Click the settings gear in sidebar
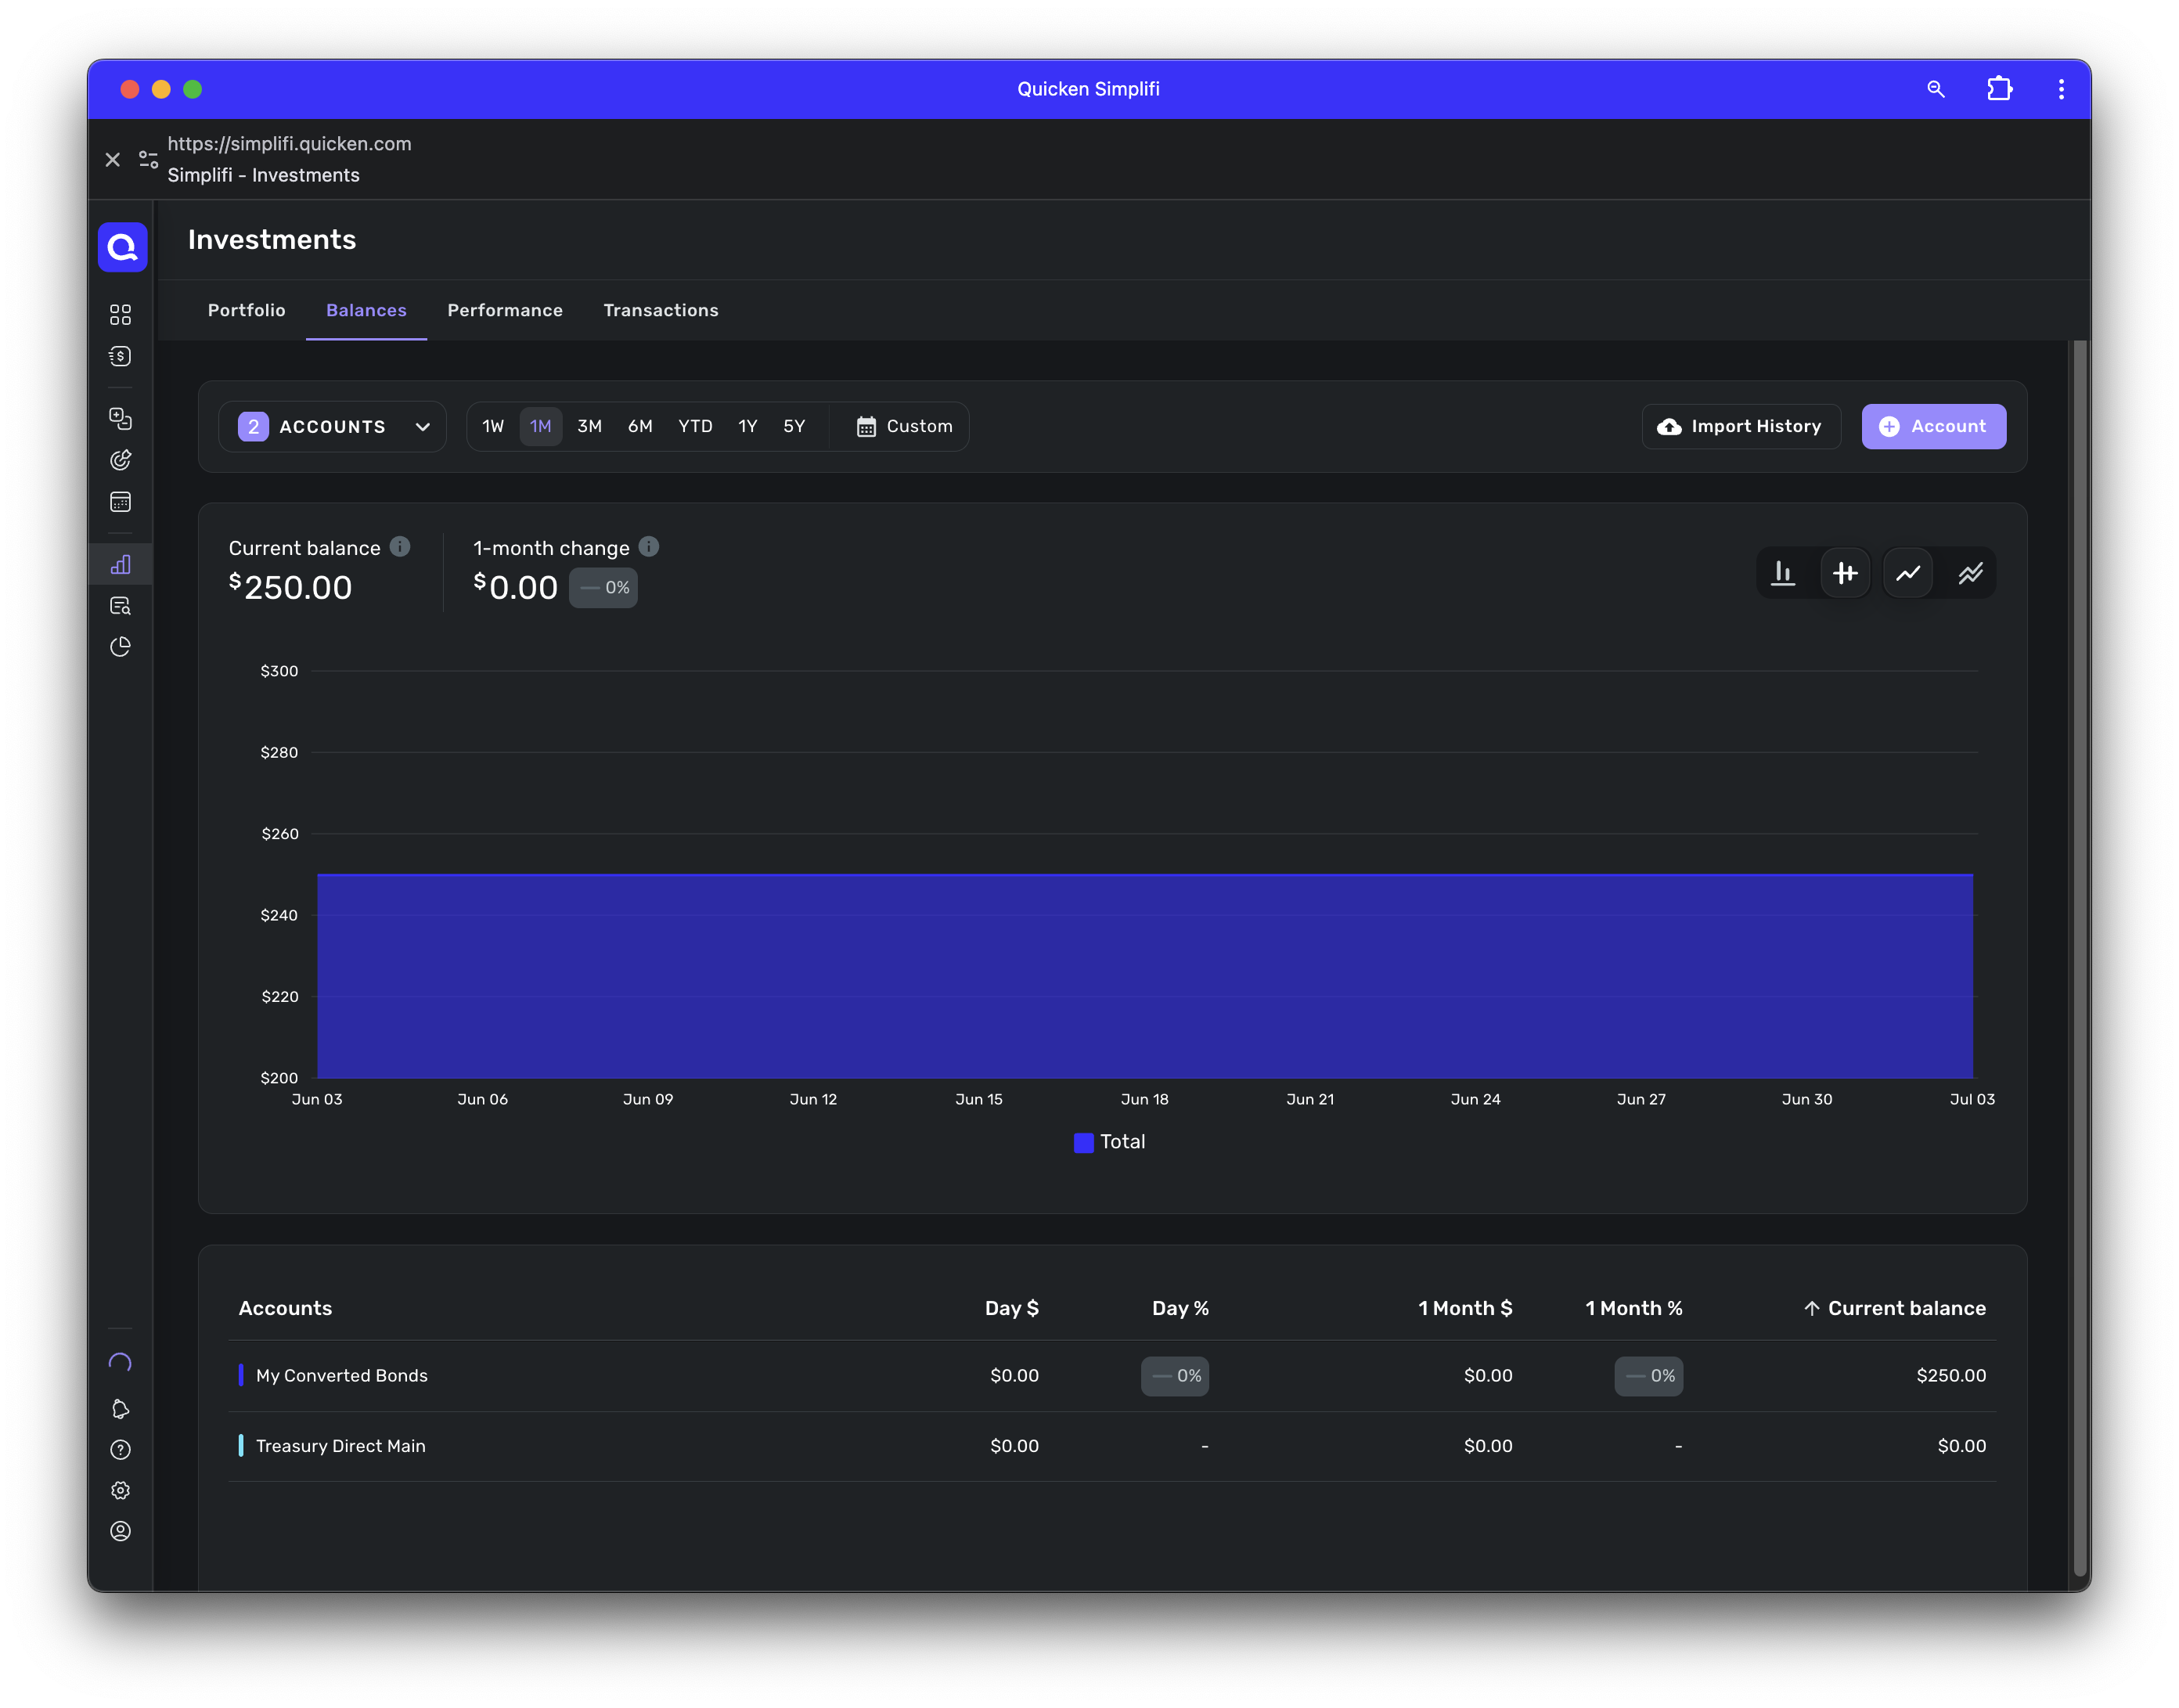 coord(120,1490)
